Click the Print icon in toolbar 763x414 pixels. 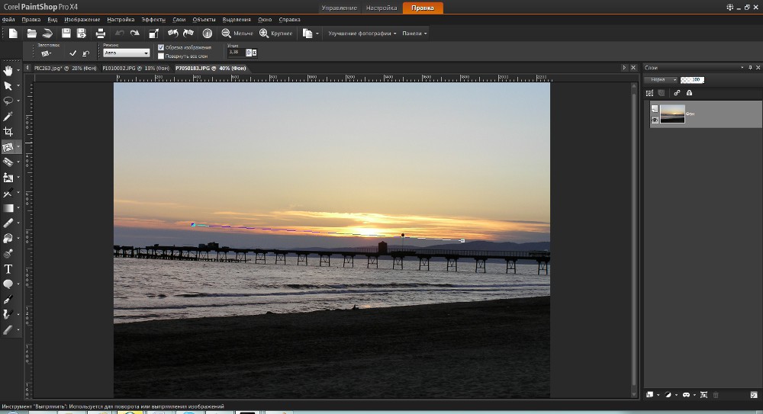[x=100, y=34]
